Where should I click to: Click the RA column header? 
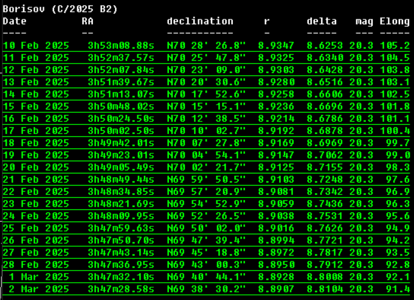click(x=88, y=21)
